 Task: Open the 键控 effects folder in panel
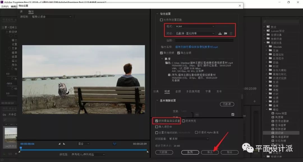(276, 109)
